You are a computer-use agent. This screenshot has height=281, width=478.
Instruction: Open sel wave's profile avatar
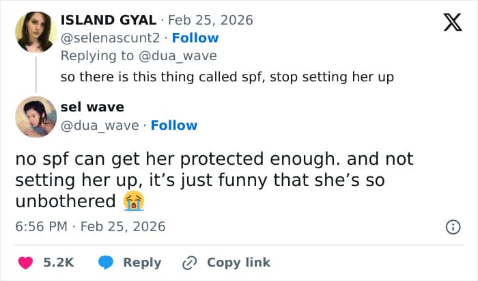[35, 116]
